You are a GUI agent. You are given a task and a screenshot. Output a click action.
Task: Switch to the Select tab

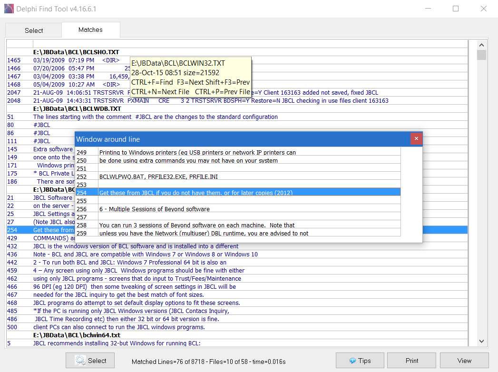[34, 30]
